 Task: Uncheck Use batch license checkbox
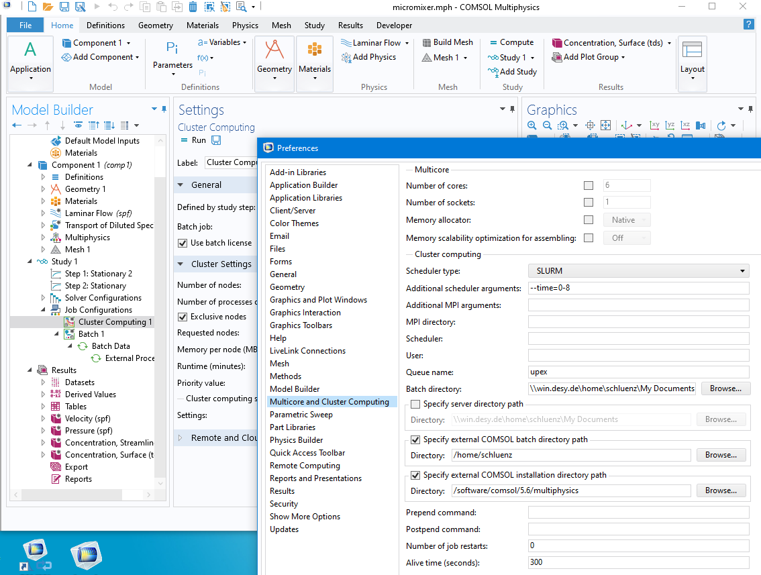(182, 243)
